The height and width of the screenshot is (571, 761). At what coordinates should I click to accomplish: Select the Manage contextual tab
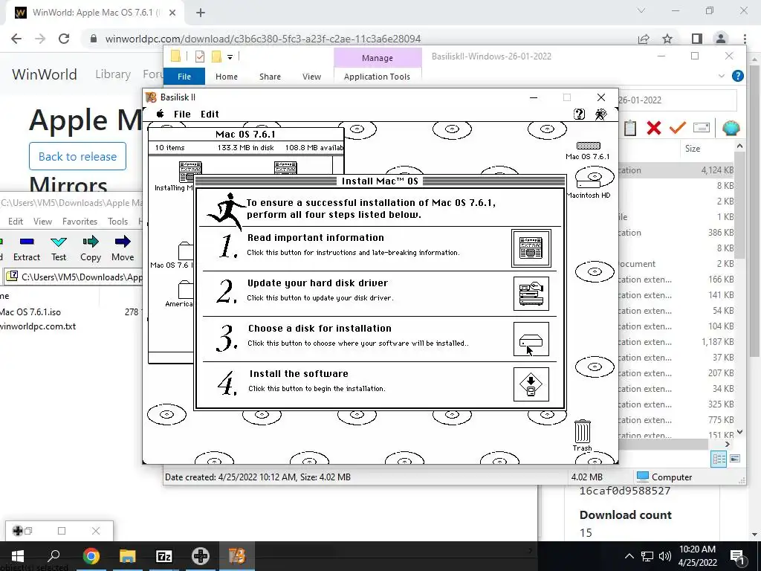pos(377,58)
